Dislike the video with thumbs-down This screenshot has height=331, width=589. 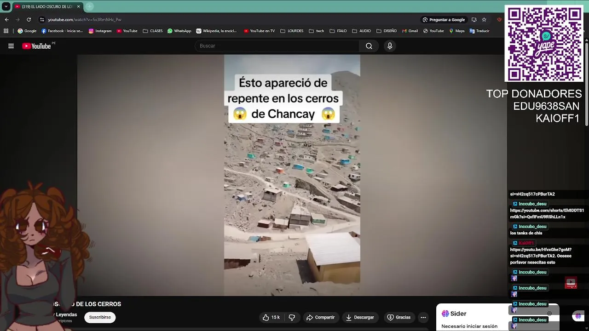click(292, 317)
